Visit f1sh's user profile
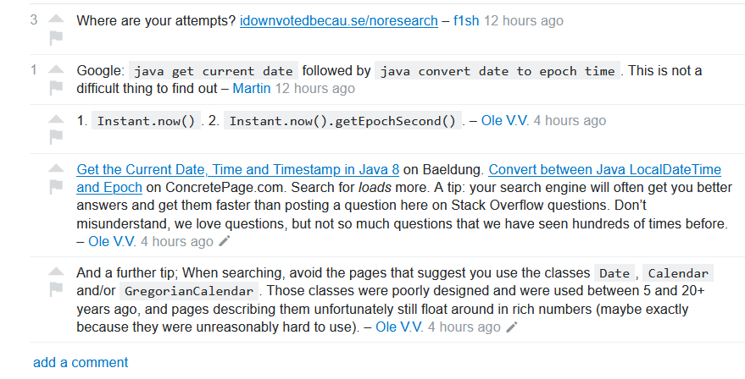The image size is (745, 379). tap(466, 21)
